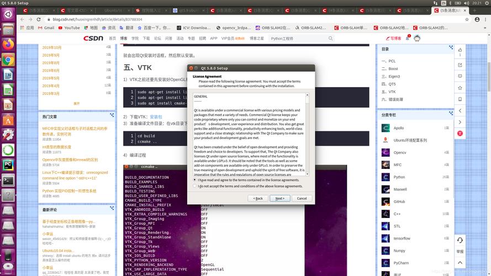This screenshot has width=491, height=276.
Task: Bookmark this page with the star icon
Action: [467, 19]
